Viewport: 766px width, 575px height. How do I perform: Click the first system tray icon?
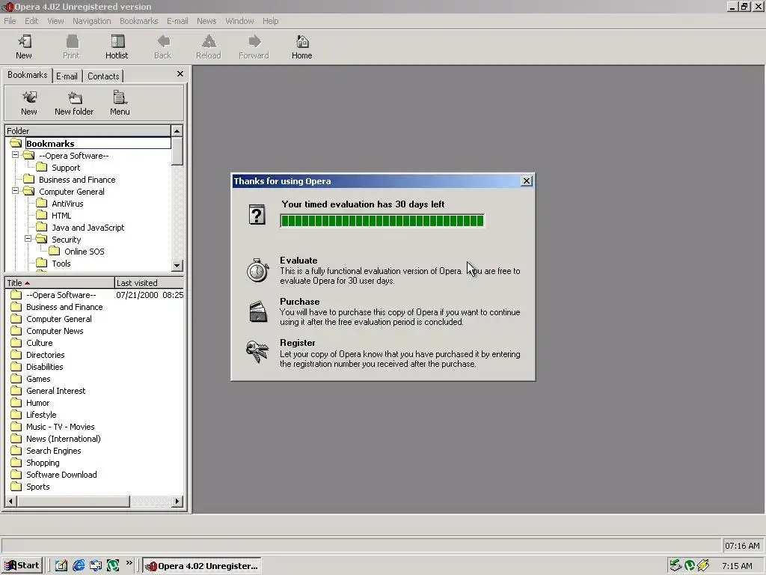(675, 565)
